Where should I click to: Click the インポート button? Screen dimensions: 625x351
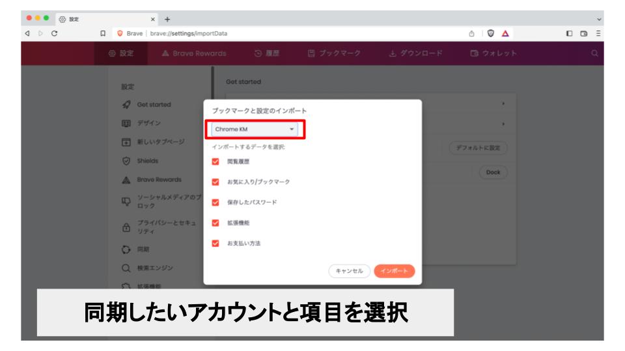click(x=395, y=271)
